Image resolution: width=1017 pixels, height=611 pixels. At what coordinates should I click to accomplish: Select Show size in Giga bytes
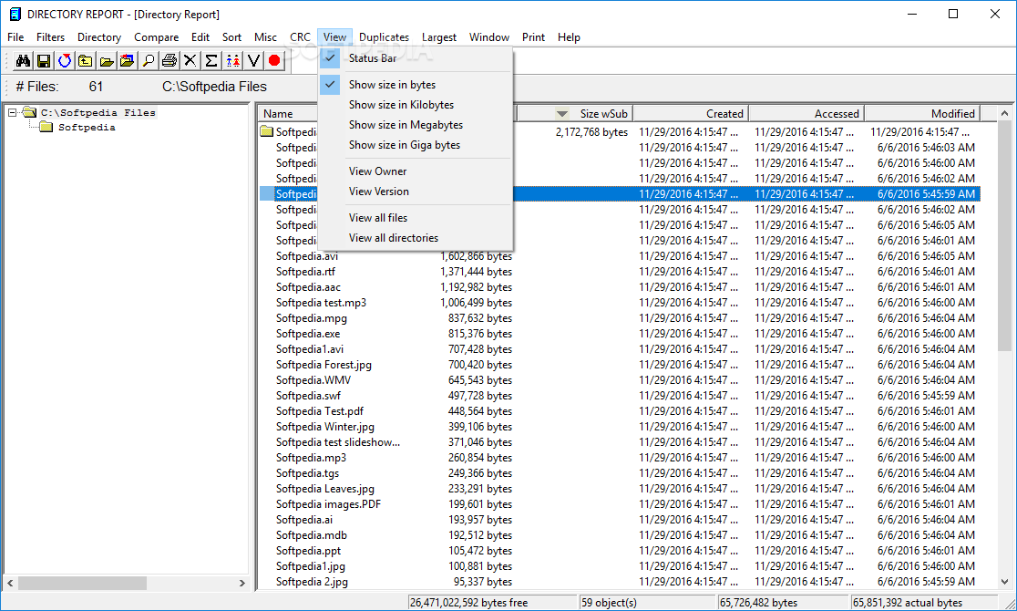pyautogui.click(x=416, y=145)
